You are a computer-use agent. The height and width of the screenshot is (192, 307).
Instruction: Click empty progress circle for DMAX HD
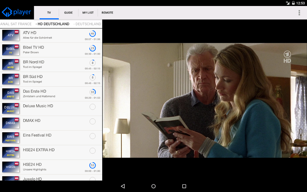click(x=93, y=121)
